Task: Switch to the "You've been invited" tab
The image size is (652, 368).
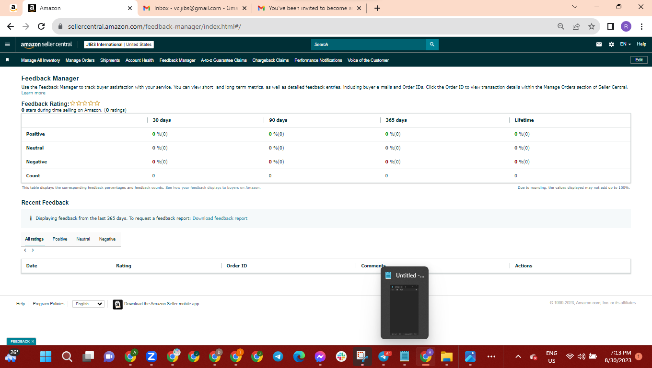Action: 310,8
